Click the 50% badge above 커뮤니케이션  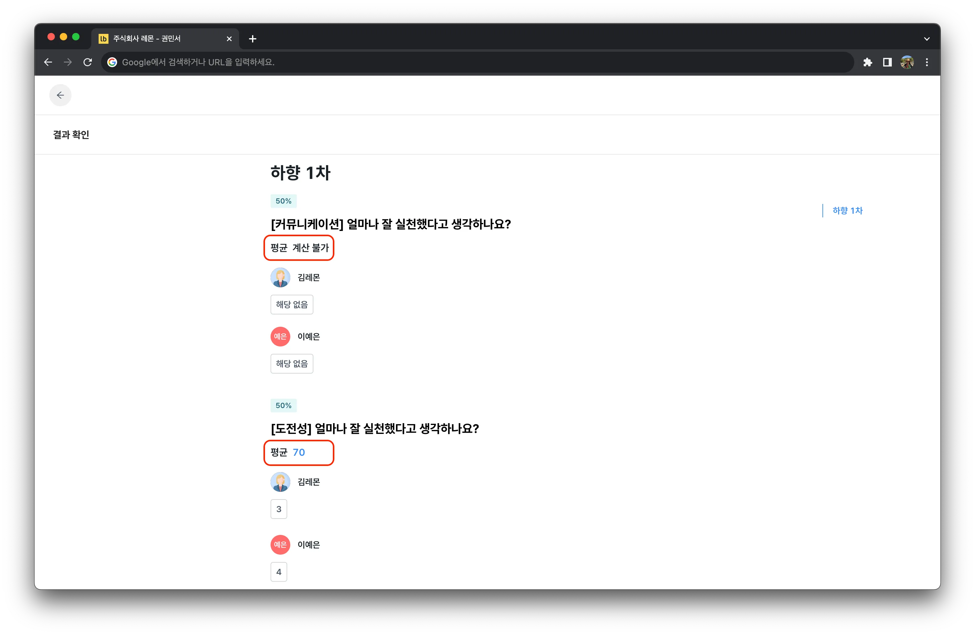(x=284, y=201)
